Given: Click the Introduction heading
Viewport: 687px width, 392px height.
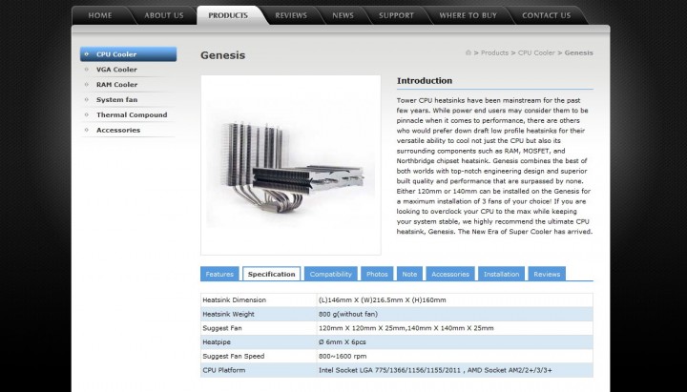Looking at the screenshot, I should click(x=424, y=80).
